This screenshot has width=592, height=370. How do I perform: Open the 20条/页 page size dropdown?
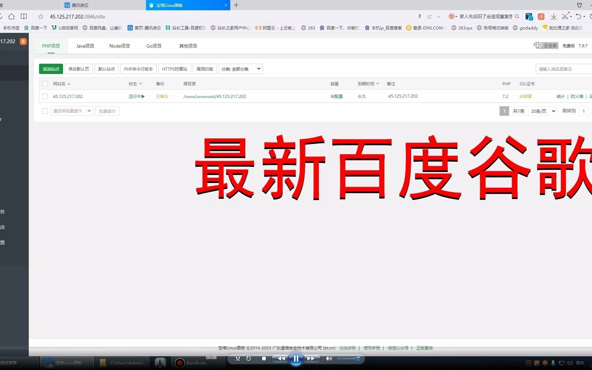(x=543, y=111)
